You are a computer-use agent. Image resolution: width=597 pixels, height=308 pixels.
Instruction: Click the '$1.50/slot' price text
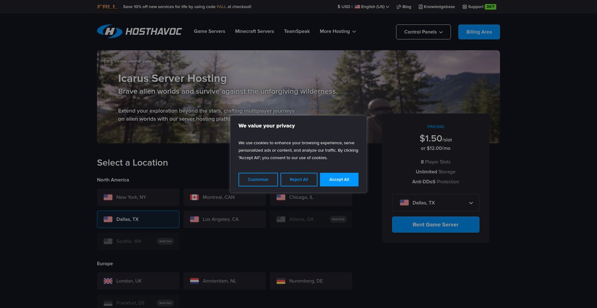tap(436, 139)
